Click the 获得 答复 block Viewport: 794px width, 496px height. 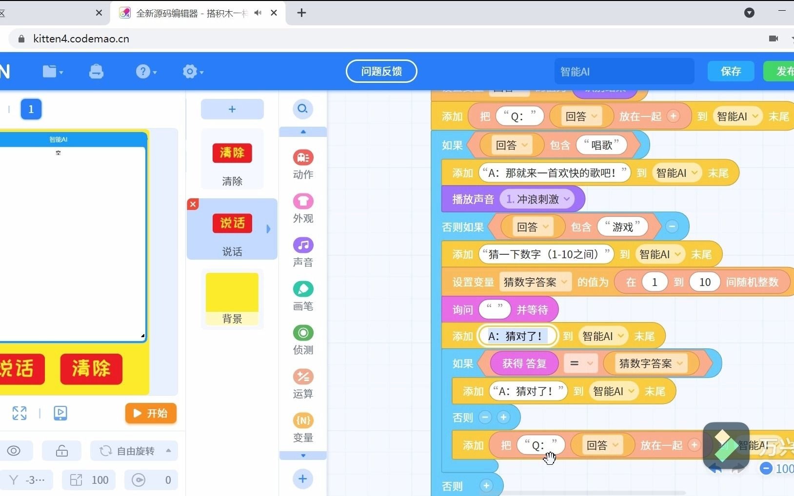coord(524,363)
